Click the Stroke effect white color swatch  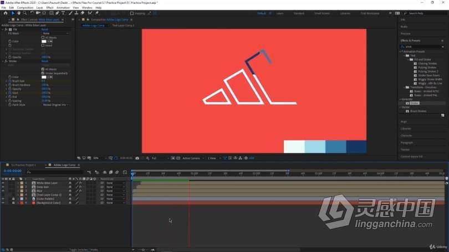pos(44,77)
